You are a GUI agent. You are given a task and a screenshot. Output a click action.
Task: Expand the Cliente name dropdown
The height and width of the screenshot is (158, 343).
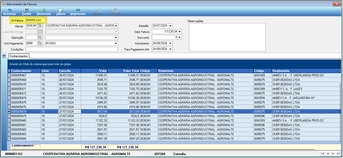(116, 26)
